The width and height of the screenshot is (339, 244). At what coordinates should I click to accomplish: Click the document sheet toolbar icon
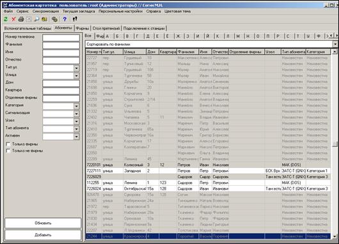29,19
